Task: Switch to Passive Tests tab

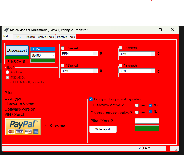Action: (66, 37)
